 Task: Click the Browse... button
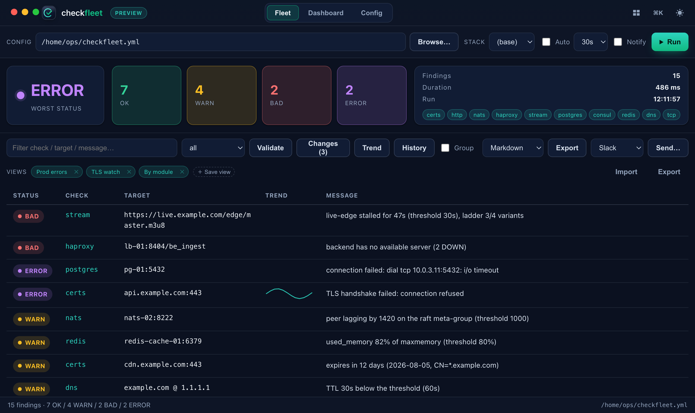[x=434, y=42]
